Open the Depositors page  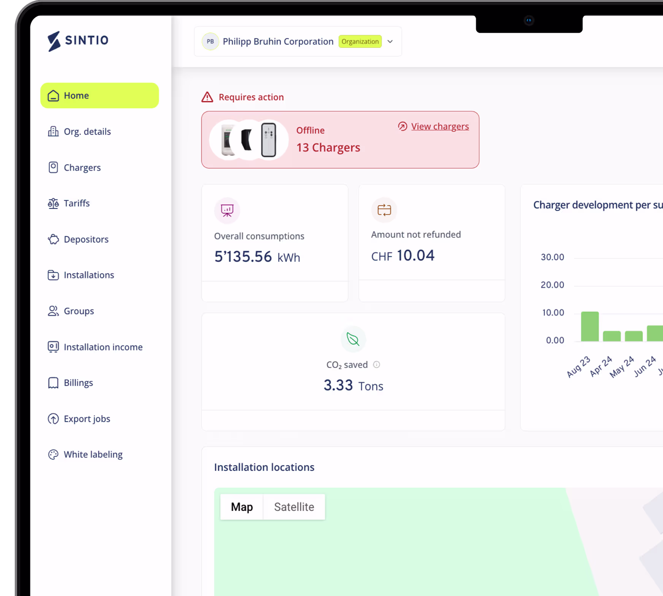100,239
